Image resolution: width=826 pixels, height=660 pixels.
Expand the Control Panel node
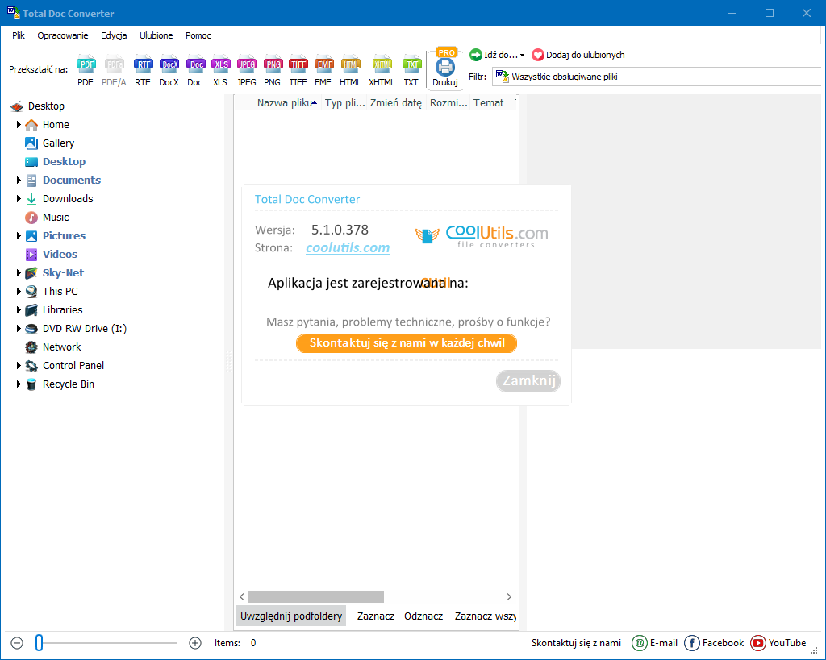tap(19, 365)
